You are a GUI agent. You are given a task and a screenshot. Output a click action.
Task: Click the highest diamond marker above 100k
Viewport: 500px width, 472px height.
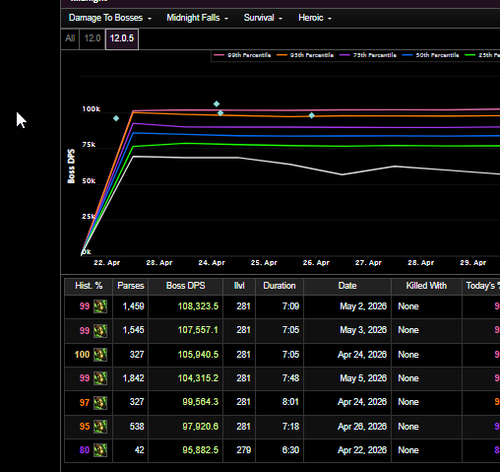click(217, 103)
